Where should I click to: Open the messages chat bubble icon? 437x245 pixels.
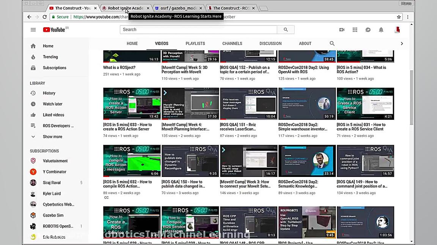[368, 30]
